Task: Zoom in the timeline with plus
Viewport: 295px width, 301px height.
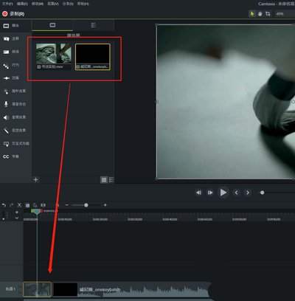Action: (105, 205)
